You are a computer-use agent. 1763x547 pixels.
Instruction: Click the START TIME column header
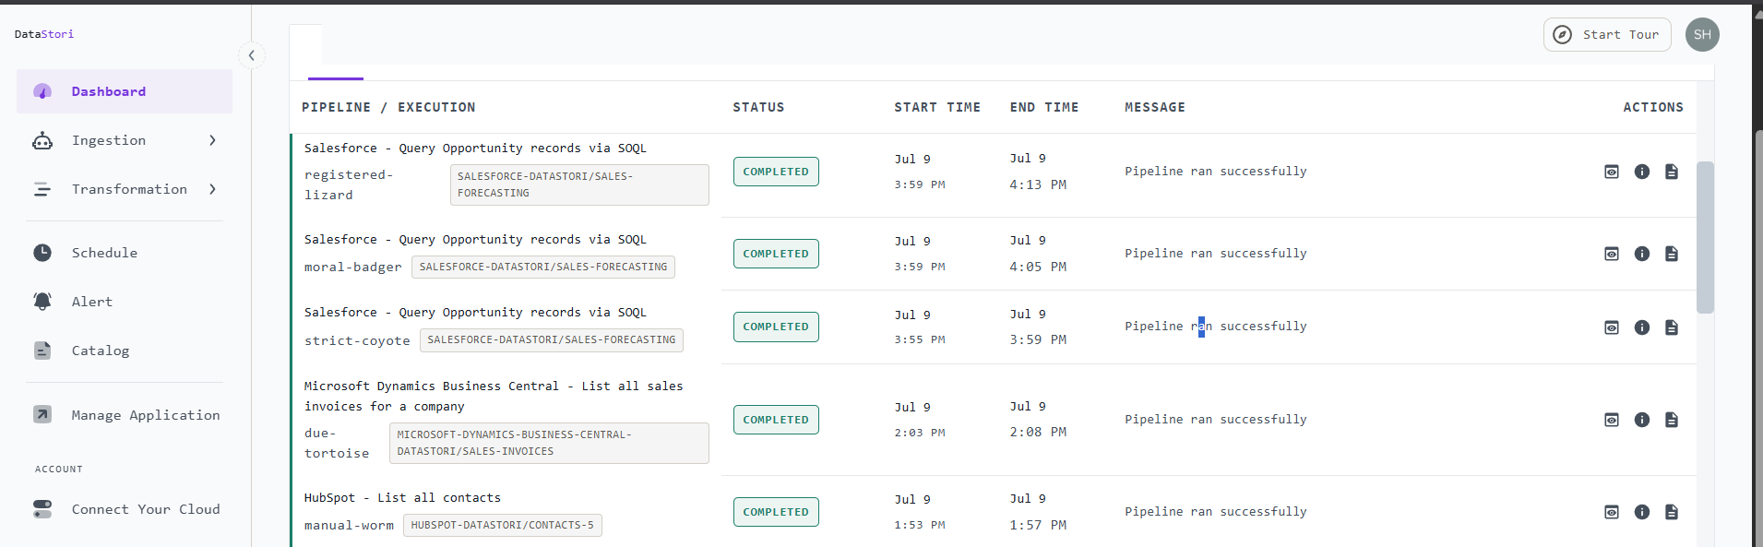click(937, 108)
